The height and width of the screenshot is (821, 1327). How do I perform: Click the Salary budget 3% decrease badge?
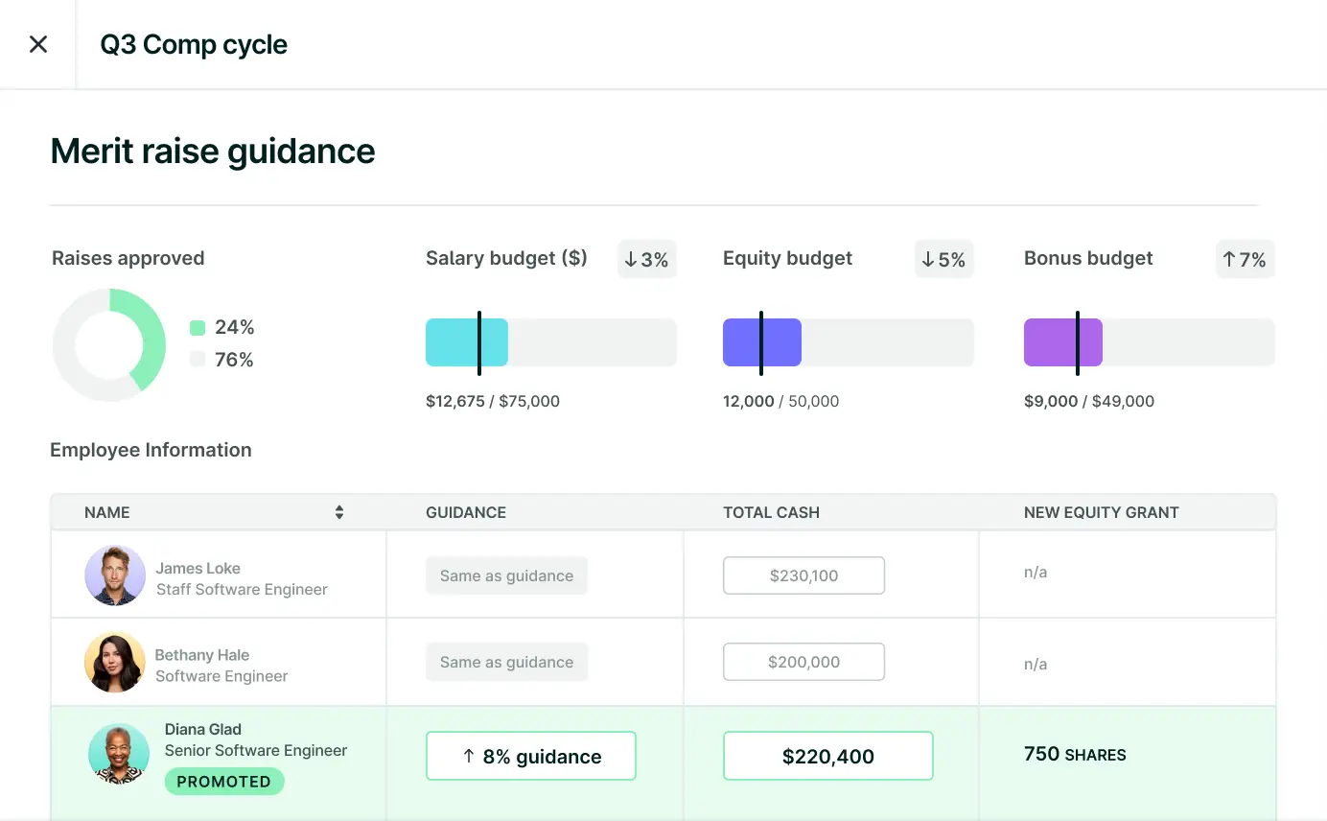(646, 259)
